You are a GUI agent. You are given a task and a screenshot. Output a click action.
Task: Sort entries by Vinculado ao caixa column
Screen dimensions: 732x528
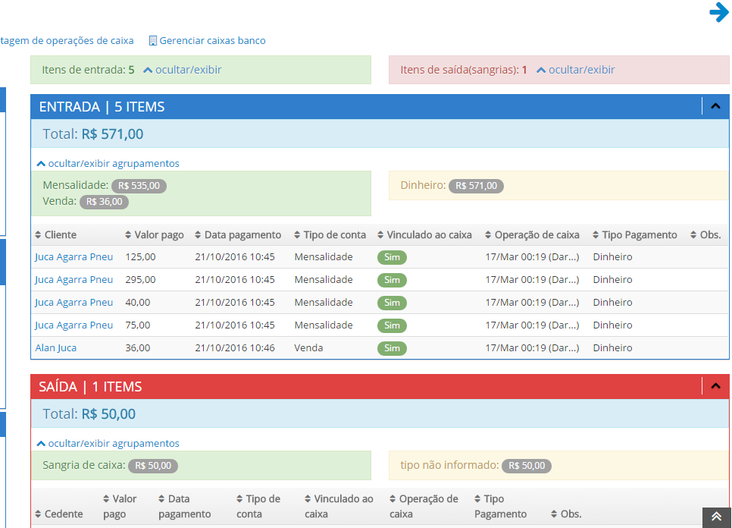429,235
